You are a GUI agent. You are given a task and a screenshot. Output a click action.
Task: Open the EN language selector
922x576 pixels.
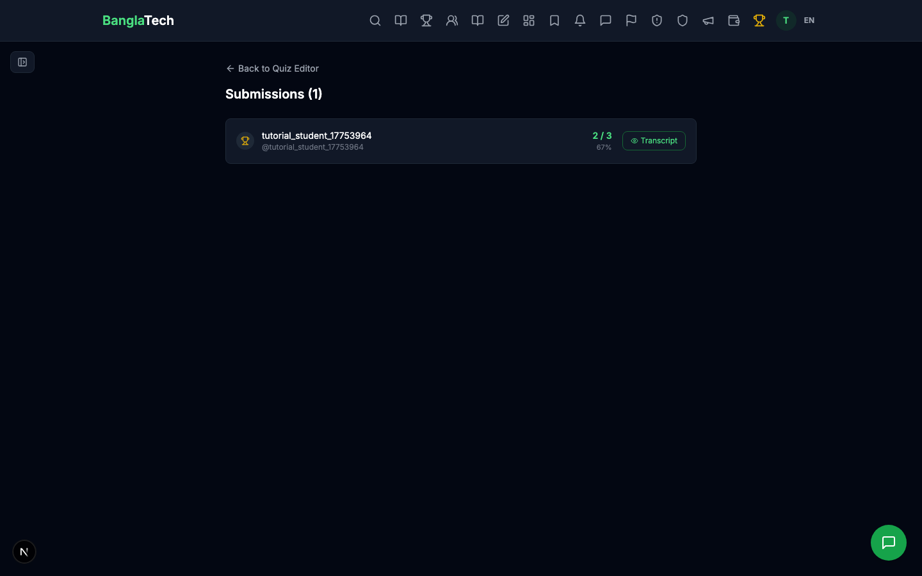click(x=809, y=20)
